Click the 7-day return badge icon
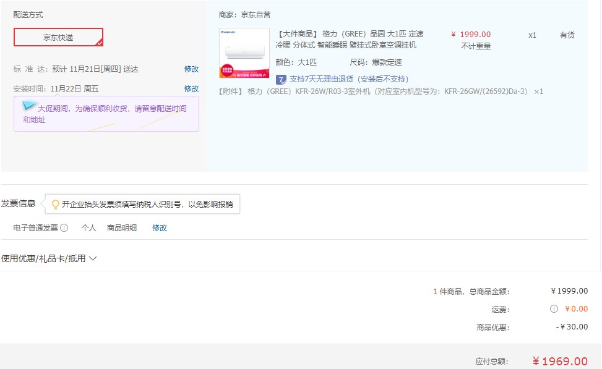The width and height of the screenshot is (602, 369). [x=281, y=79]
